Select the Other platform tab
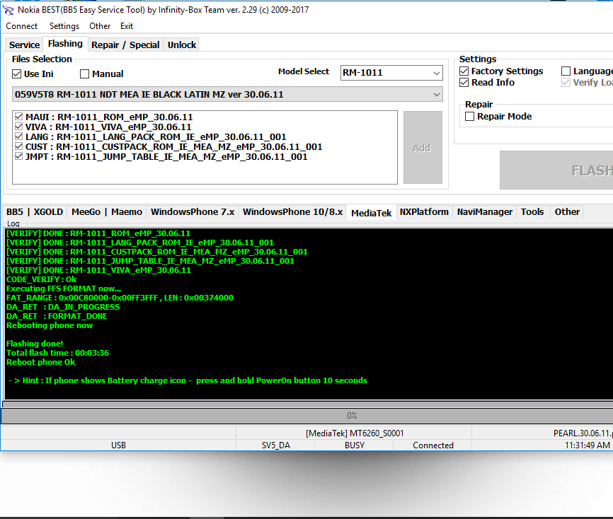The width and height of the screenshot is (613, 519). (x=567, y=212)
